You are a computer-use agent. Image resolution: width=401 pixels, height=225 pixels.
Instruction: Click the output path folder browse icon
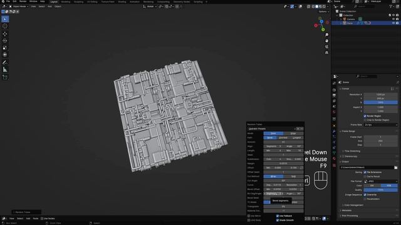395,167
